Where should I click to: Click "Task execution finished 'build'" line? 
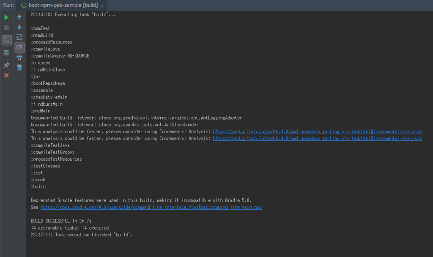(x=82, y=235)
